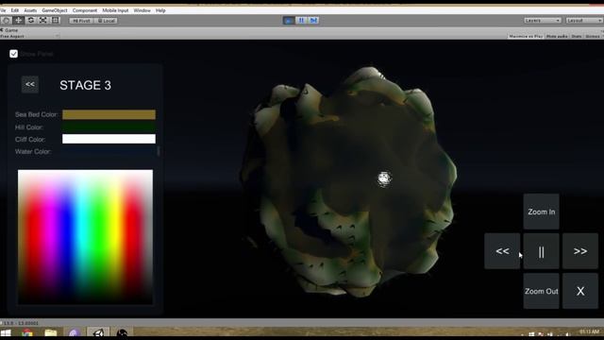604x340 pixels.
Task: Toggle the Pivot handle position button
Action: (x=81, y=21)
